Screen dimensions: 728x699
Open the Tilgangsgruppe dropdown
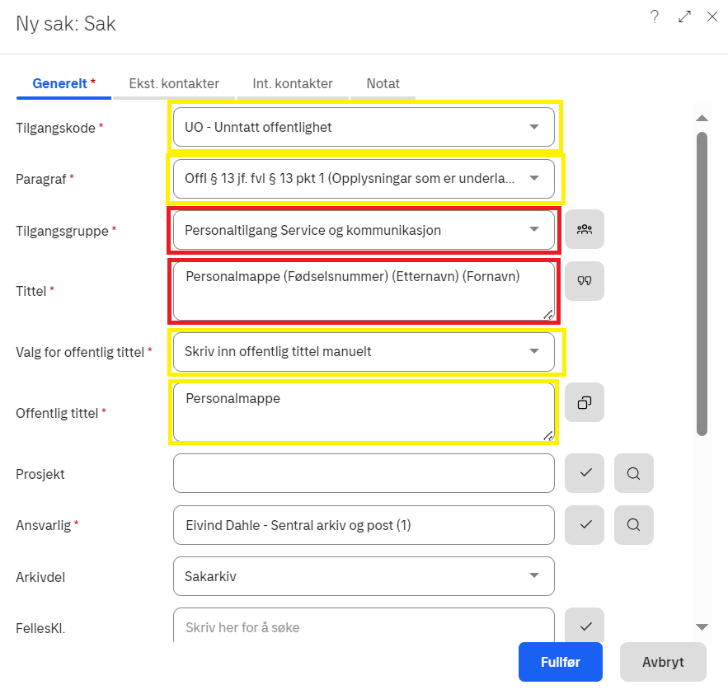pos(364,230)
